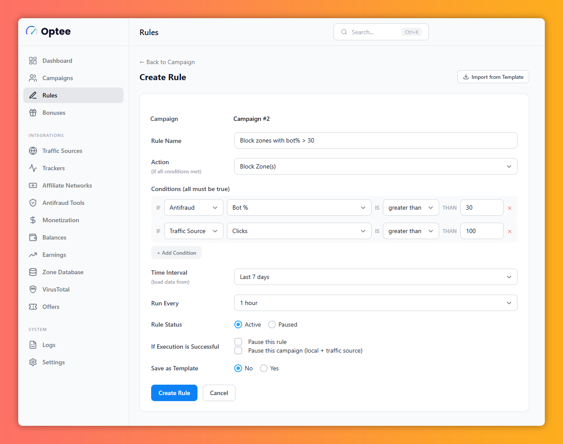563x444 pixels.
Task: Focus the Rule Name input field
Action: coord(376,140)
